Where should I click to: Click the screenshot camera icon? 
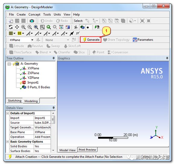[x=32, y=21]
